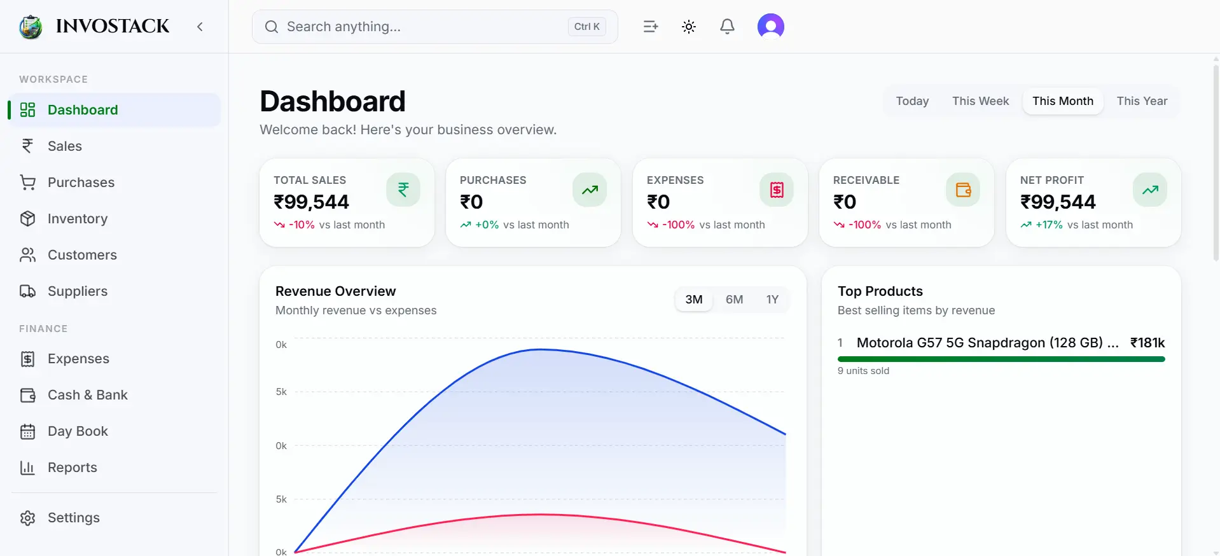Click the Net Profit ₹99,544 value
The width and height of the screenshot is (1220, 556).
pos(1058,202)
